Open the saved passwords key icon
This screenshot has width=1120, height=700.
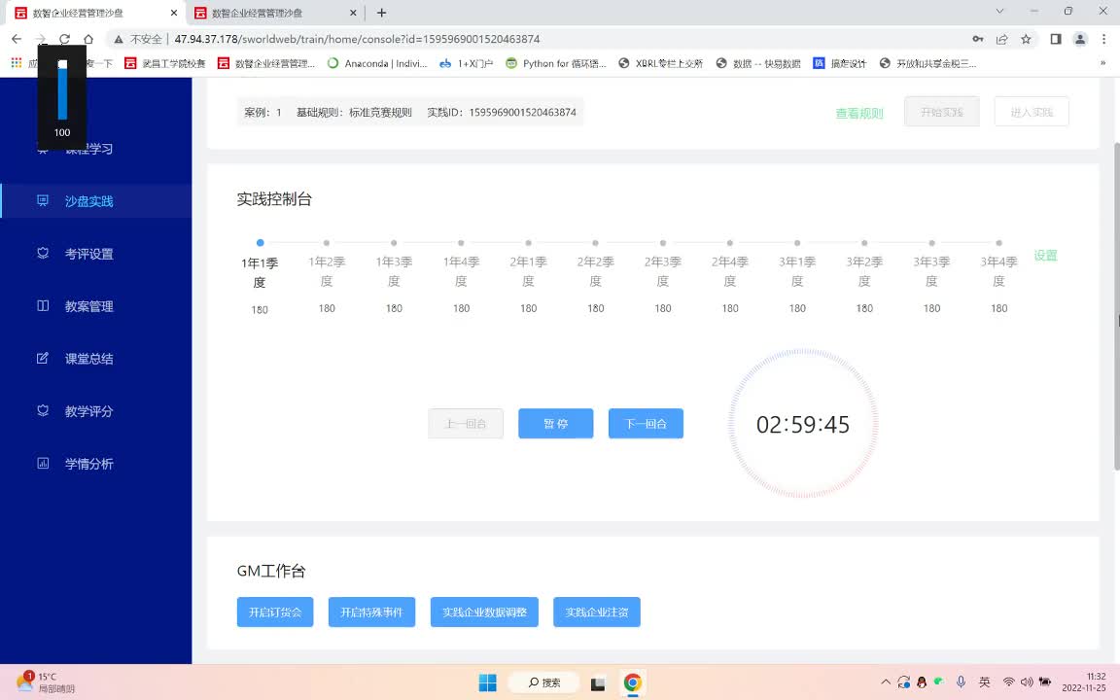pyautogui.click(x=977, y=39)
